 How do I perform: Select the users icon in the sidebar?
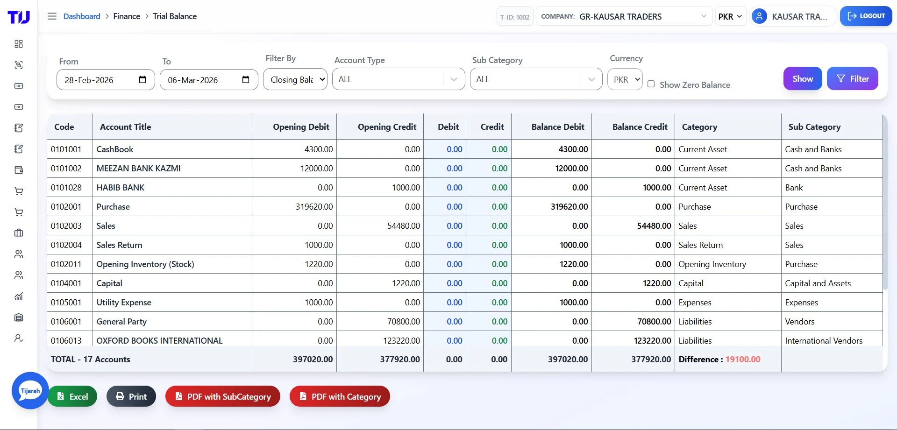[x=19, y=254]
